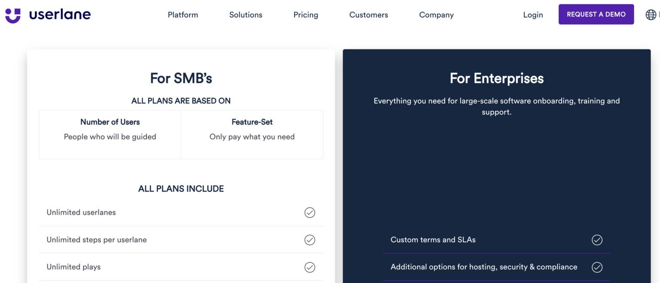Open the Solutions navigation dropdown
660x283 pixels.
point(245,14)
